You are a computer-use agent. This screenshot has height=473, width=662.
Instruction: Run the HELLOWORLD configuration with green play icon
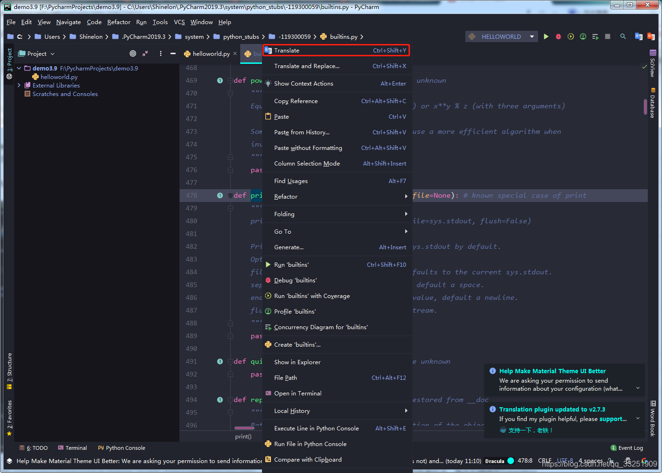click(x=546, y=36)
